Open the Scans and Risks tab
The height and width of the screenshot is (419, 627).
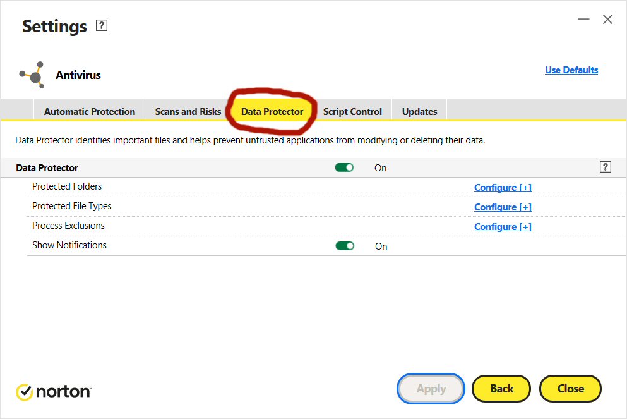[x=188, y=111]
